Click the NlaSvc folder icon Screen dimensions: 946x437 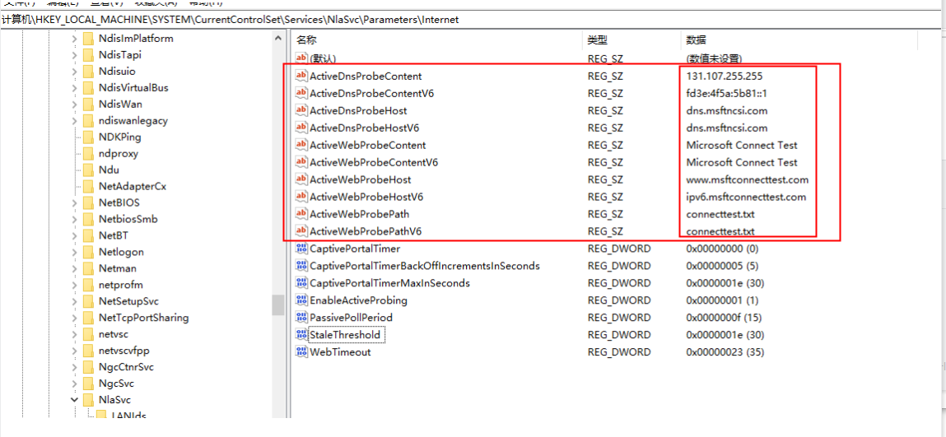[x=89, y=400]
